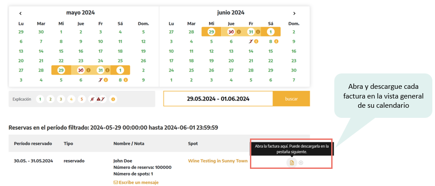Select crossed-out day 7 in junio calendar

pyautogui.click(x=250, y=41)
